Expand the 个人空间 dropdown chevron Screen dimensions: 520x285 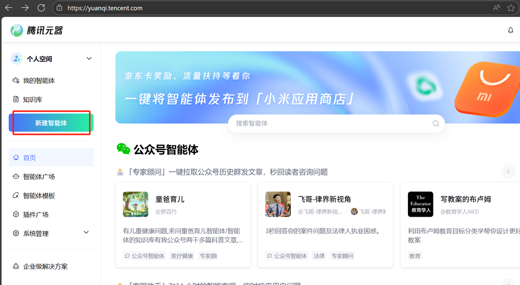(x=89, y=59)
